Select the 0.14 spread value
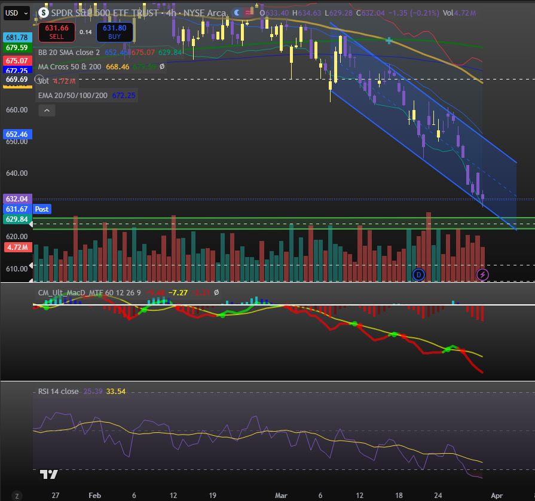This screenshot has height=501, width=535. tap(85, 32)
